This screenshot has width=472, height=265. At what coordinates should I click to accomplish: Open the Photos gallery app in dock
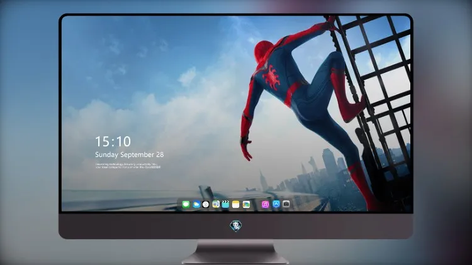246,205
